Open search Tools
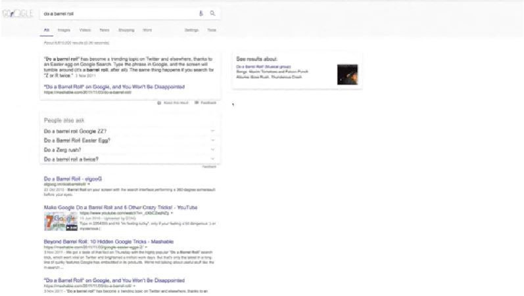 212,30
